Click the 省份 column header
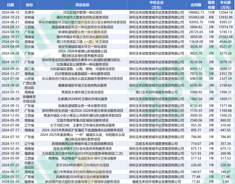This screenshot has height=184, width=235. pyautogui.click(x=29, y=5)
